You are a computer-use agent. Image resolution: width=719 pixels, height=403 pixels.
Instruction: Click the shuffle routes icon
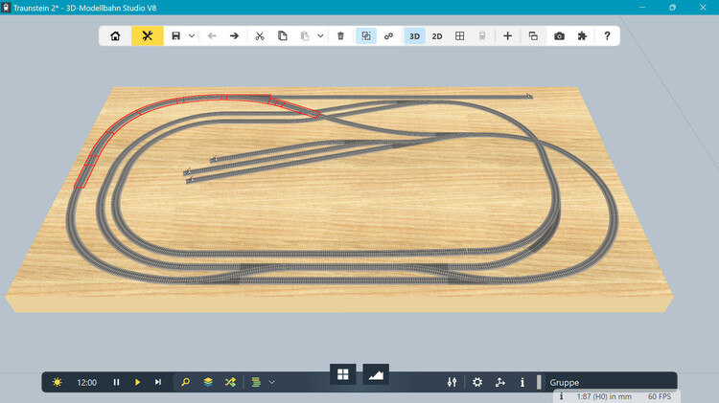[x=230, y=382]
